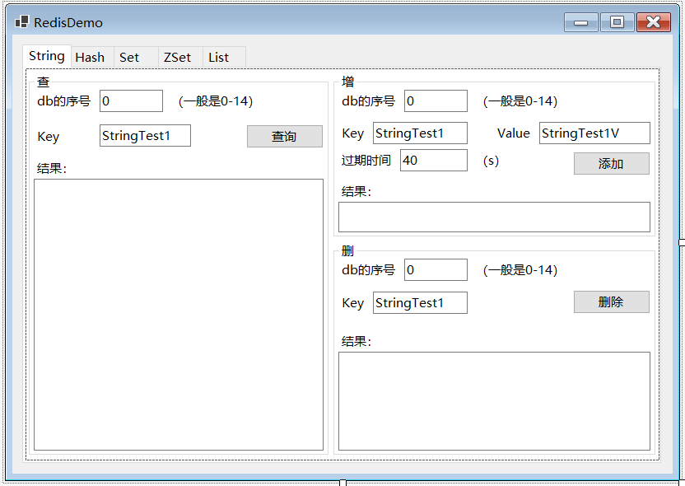
Task: Click the 查询 query button
Action: click(285, 137)
